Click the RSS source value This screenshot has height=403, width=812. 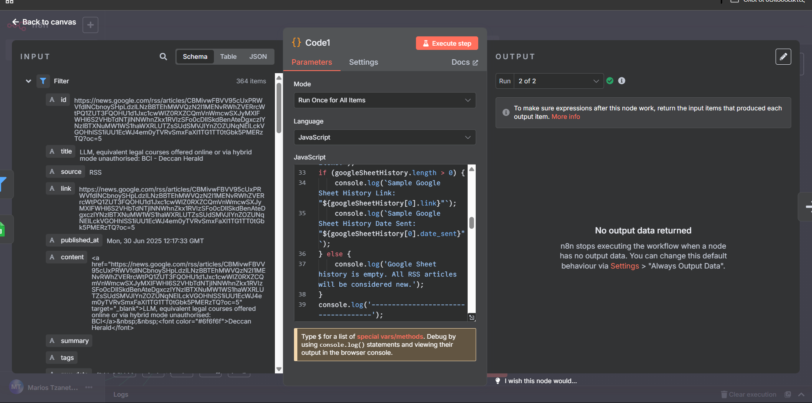pos(95,173)
